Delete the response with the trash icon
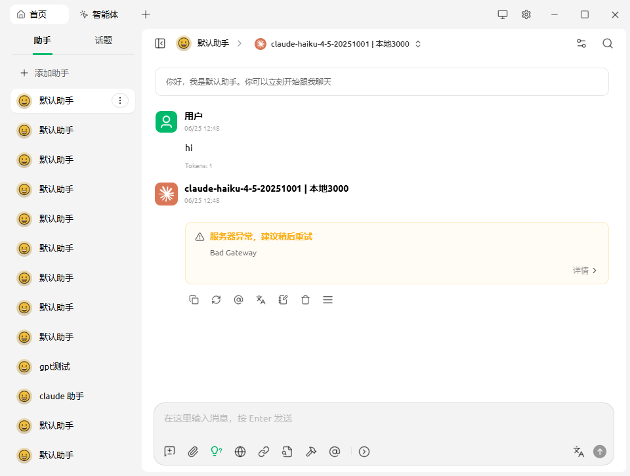Screen dimensions: 630x476 pyautogui.click(x=305, y=300)
